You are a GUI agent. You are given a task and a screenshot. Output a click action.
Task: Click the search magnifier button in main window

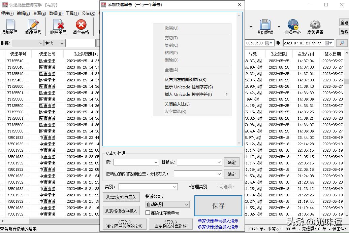pos(342,43)
